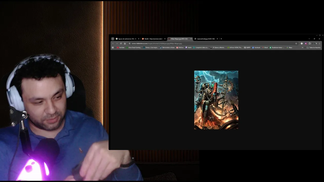Screen dimensions: 324x182
Task: Open the QRBTF bookmark
Action: (247, 48)
